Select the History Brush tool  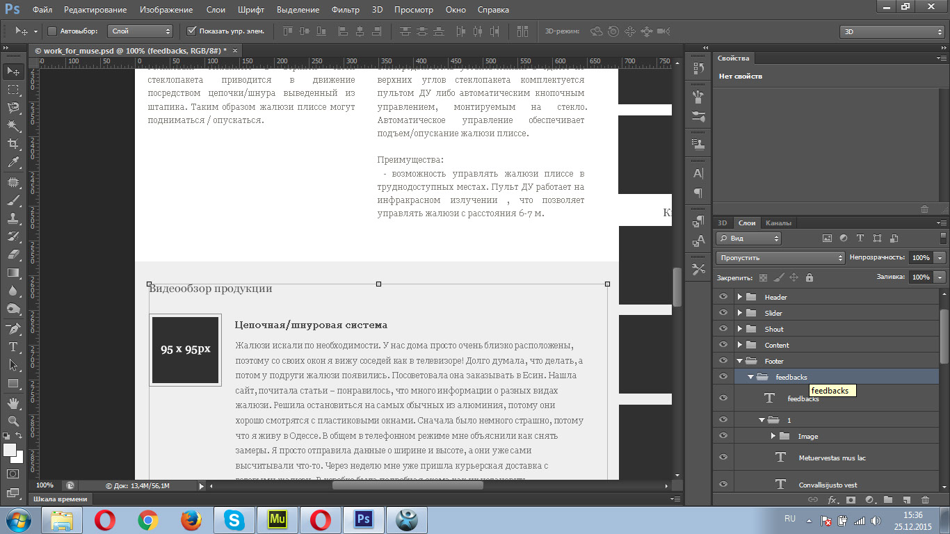[x=13, y=237]
